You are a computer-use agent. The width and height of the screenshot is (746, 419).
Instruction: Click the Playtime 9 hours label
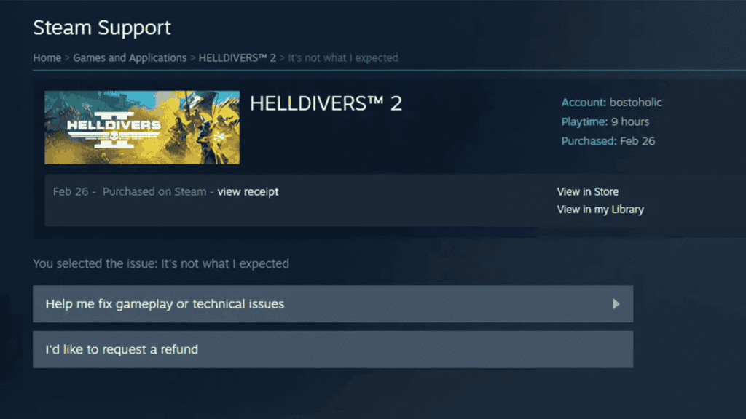[605, 121]
